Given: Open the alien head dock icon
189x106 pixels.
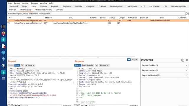Looking at the screenshot, I should click(x=3, y=59).
